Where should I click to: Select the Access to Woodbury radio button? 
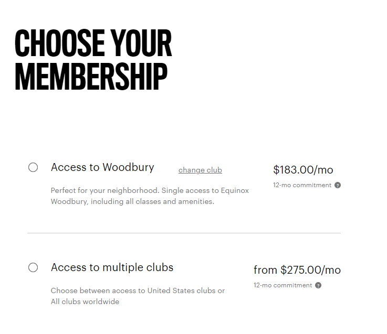33,167
